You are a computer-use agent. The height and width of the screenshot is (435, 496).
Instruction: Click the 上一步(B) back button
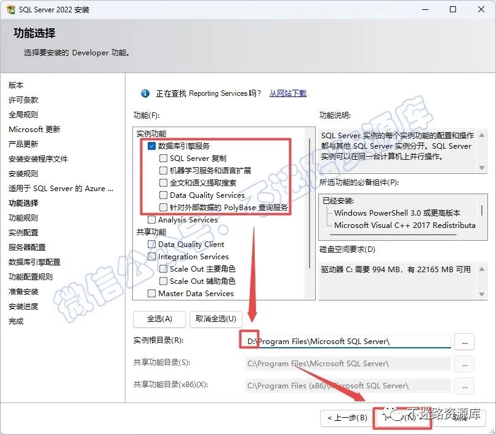coord(346,418)
